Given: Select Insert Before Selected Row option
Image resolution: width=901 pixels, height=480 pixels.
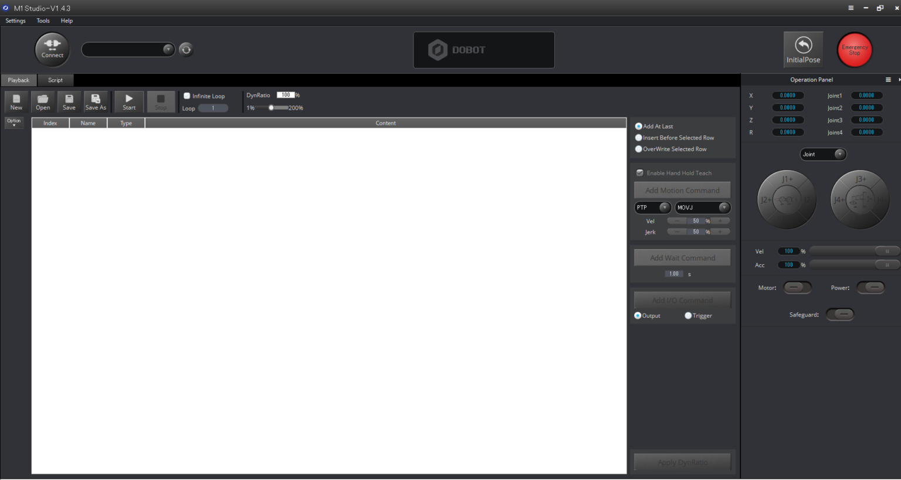Looking at the screenshot, I should pos(639,138).
